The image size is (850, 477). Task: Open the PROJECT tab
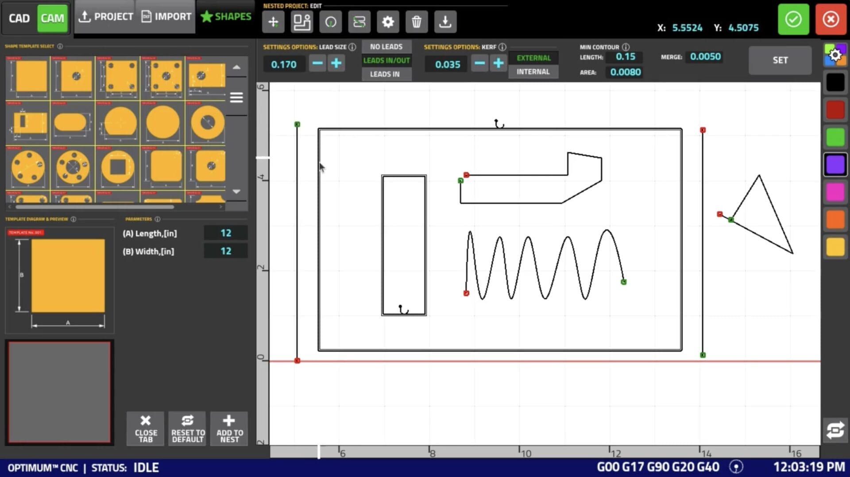(x=106, y=17)
